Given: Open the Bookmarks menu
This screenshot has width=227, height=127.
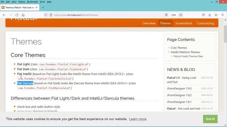Looking at the screenshot, I should click(32, 2).
